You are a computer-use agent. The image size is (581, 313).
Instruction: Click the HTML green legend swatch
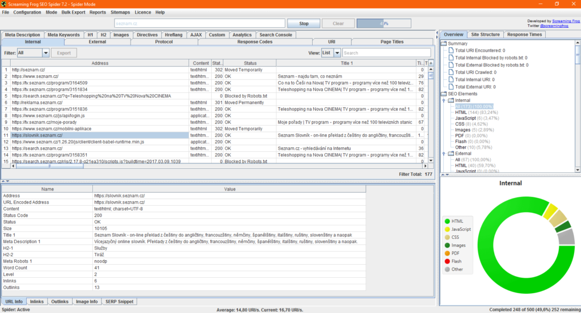tap(447, 221)
